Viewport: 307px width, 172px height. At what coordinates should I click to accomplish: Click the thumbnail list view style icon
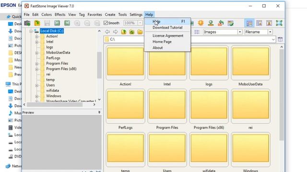pyautogui.click(x=197, y=32)
